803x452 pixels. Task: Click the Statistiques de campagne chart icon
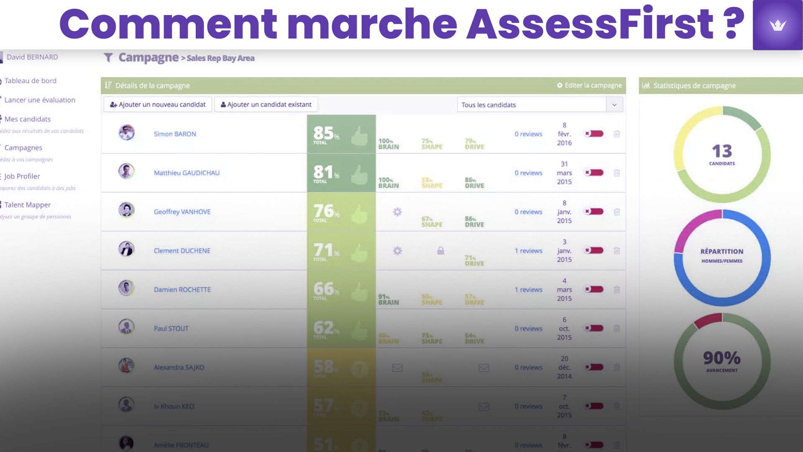tap(646, 85)
